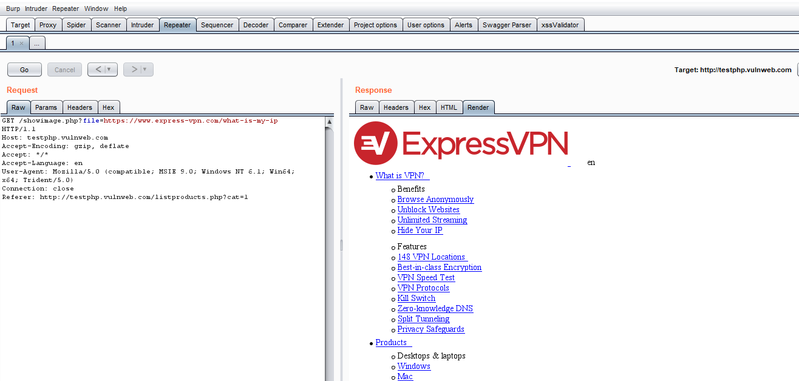Open the Windows link under Products
The image size is (799, 381).
point(414,366)
